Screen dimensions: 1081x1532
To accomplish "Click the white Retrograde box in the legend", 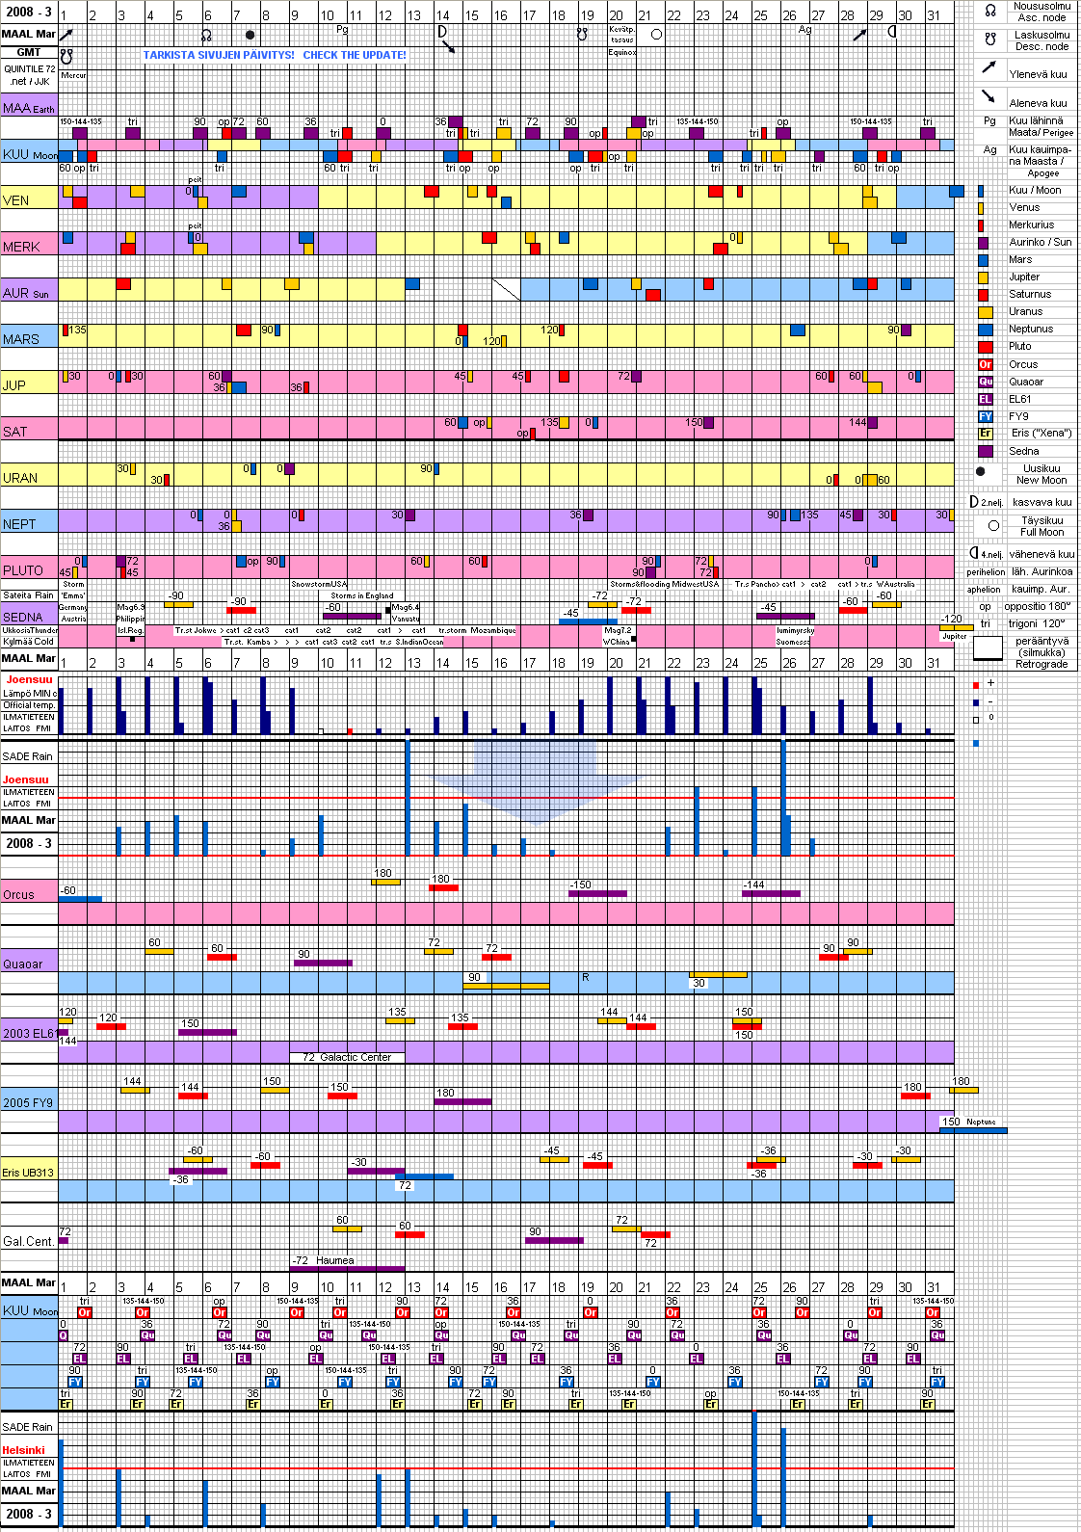I will tap(988, 648).
